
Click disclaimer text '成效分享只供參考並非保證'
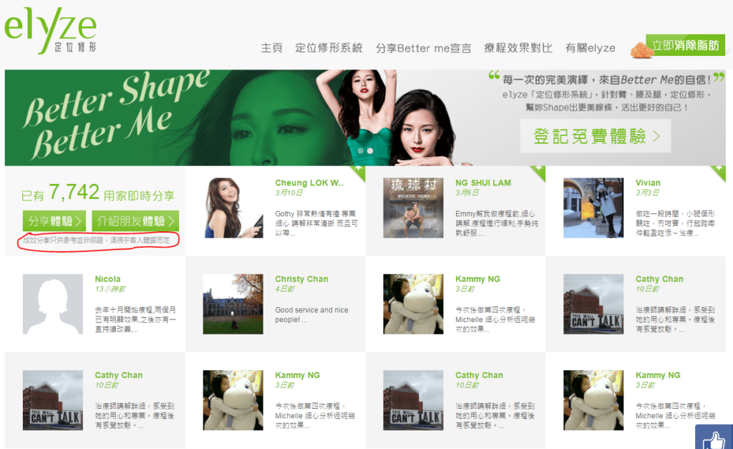tap(97, 240)
